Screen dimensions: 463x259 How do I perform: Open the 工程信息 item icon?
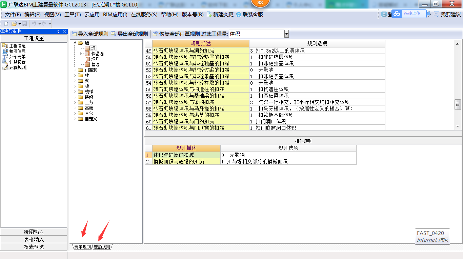(5, 46)
